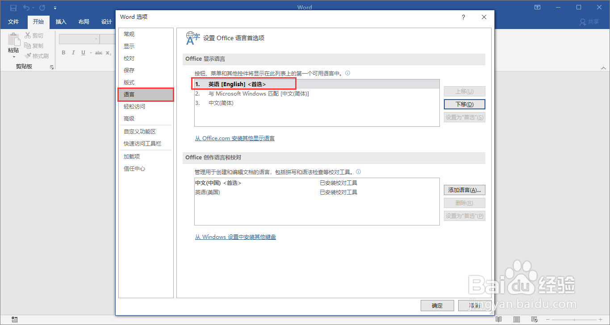This screenshot has width=610, height=325.
Task: Click info icon beside display language description
Action: 347,73
